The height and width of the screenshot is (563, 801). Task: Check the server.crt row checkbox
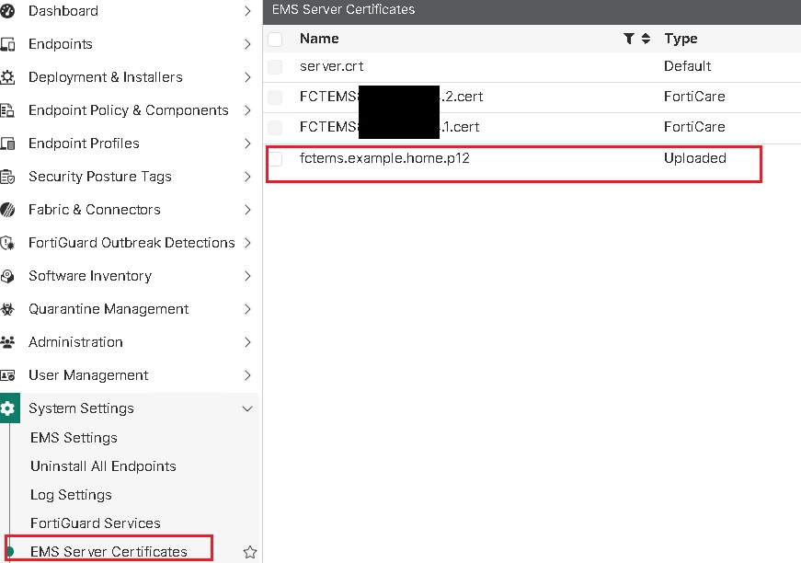[x=275, y=67]
